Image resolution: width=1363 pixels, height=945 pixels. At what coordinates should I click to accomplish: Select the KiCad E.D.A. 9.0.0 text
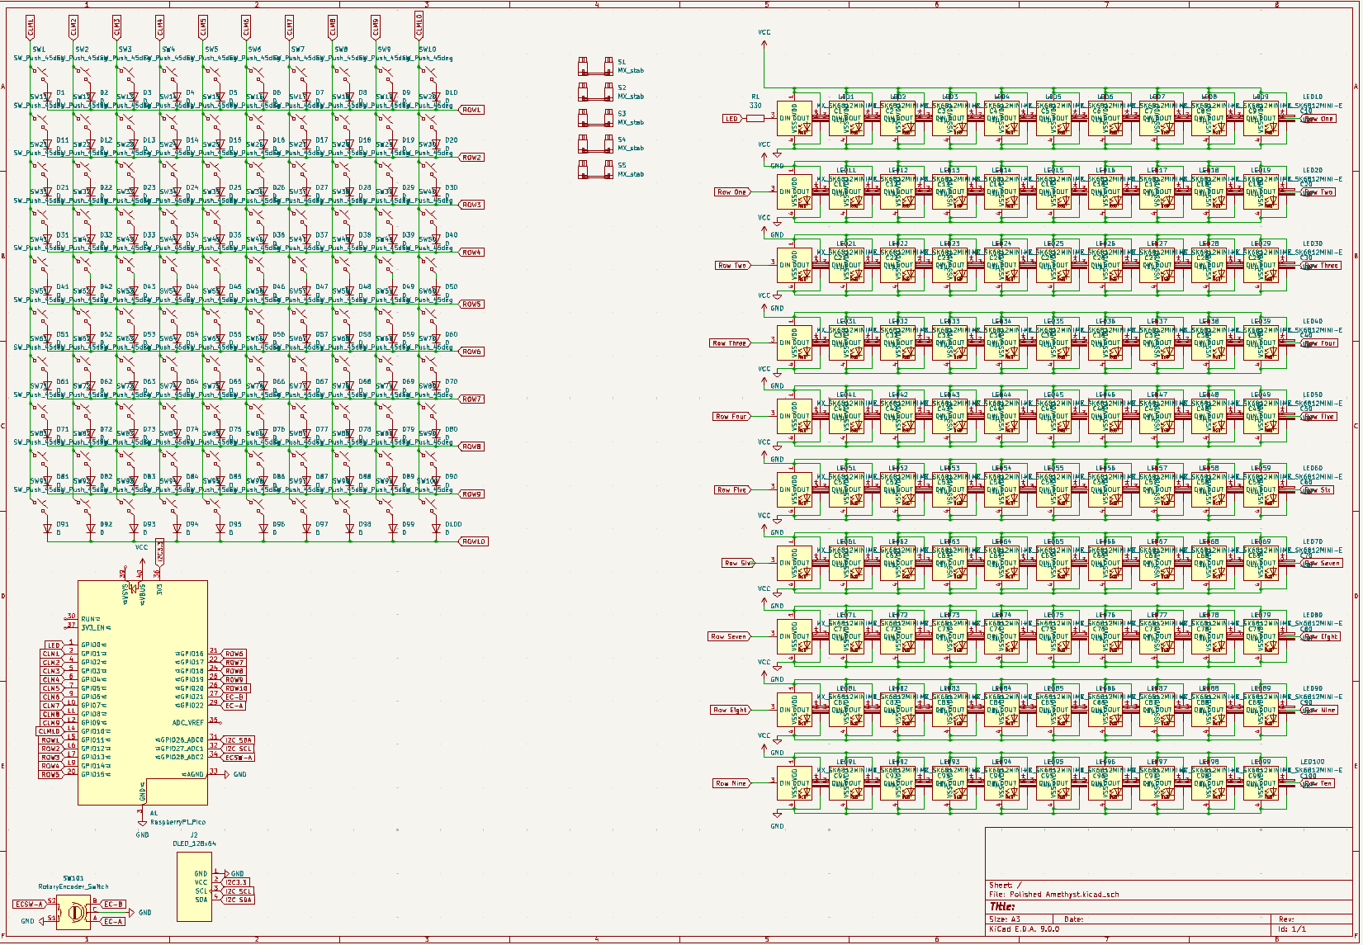point(1024,929)
